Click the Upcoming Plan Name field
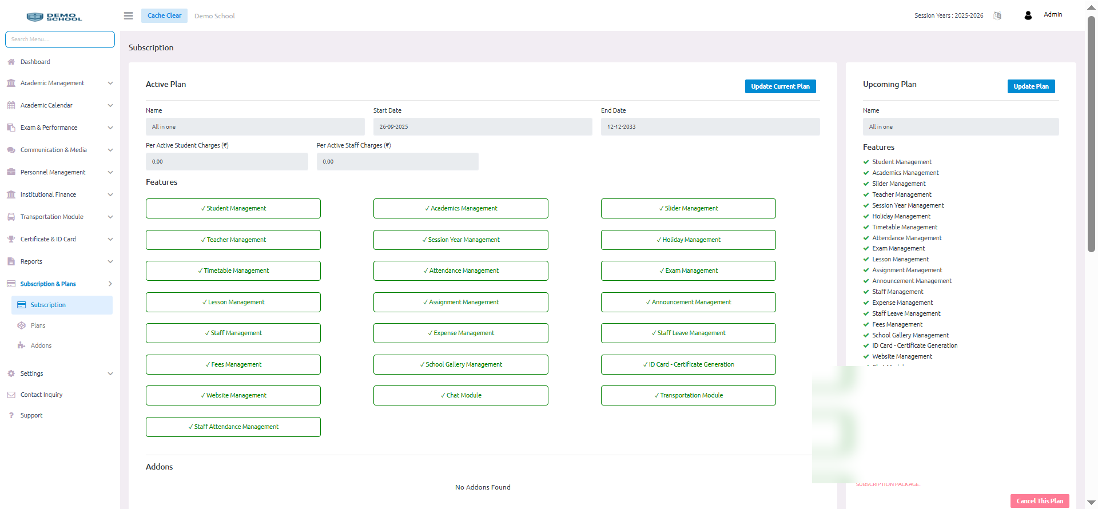The height and width of the screenshot is (509, 1098). pyautogui.click(x=961, y=127)
